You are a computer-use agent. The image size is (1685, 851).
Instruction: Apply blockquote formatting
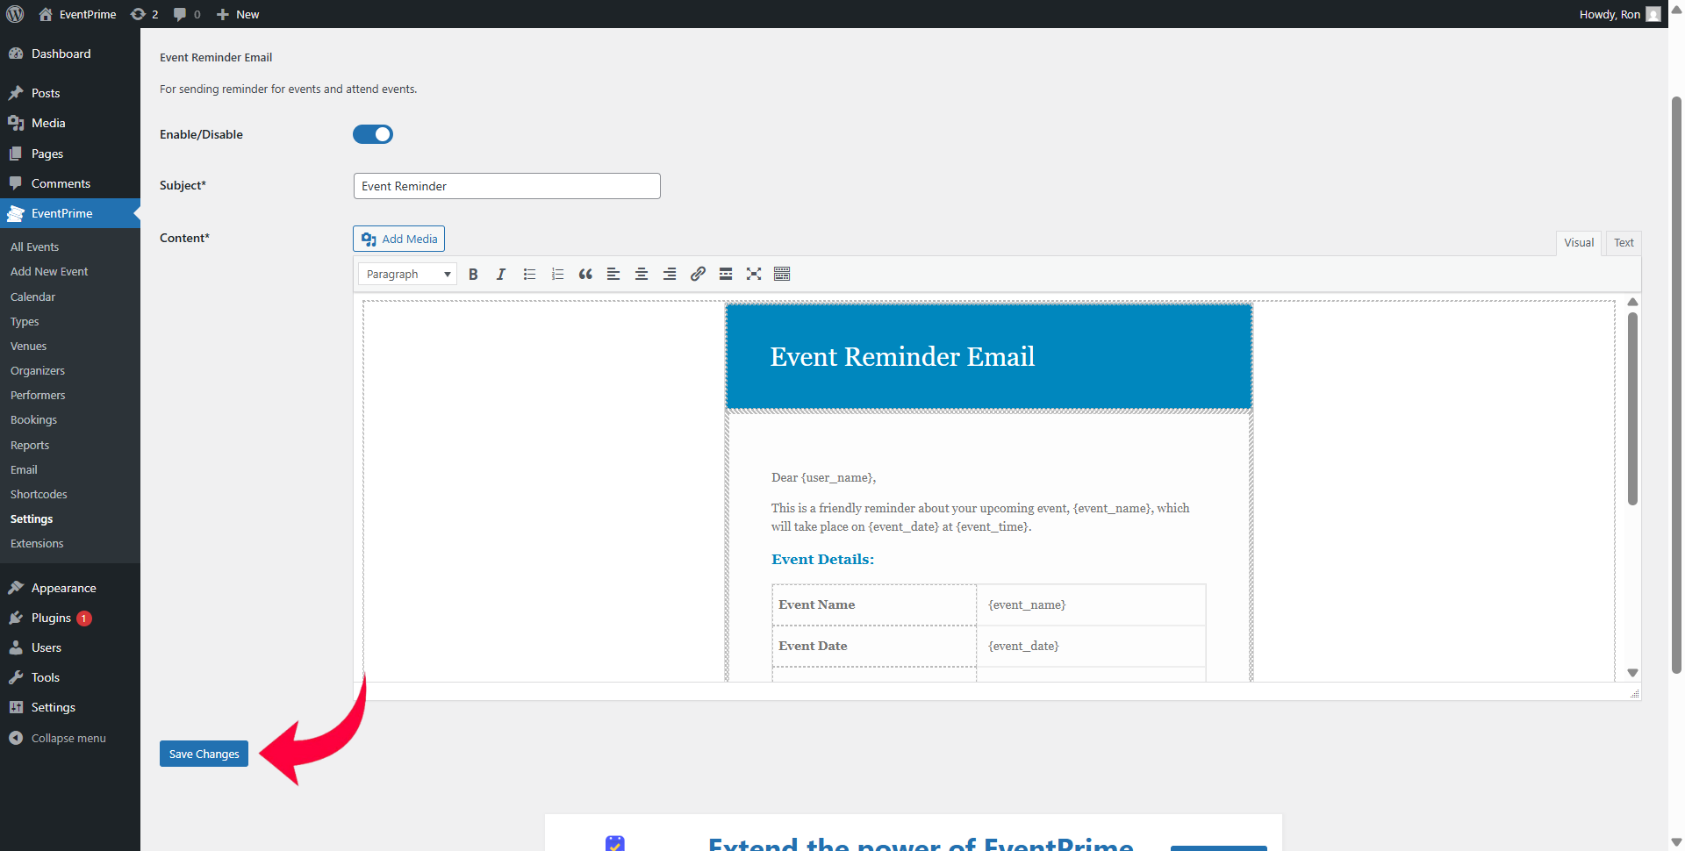(x=585, y=274)
